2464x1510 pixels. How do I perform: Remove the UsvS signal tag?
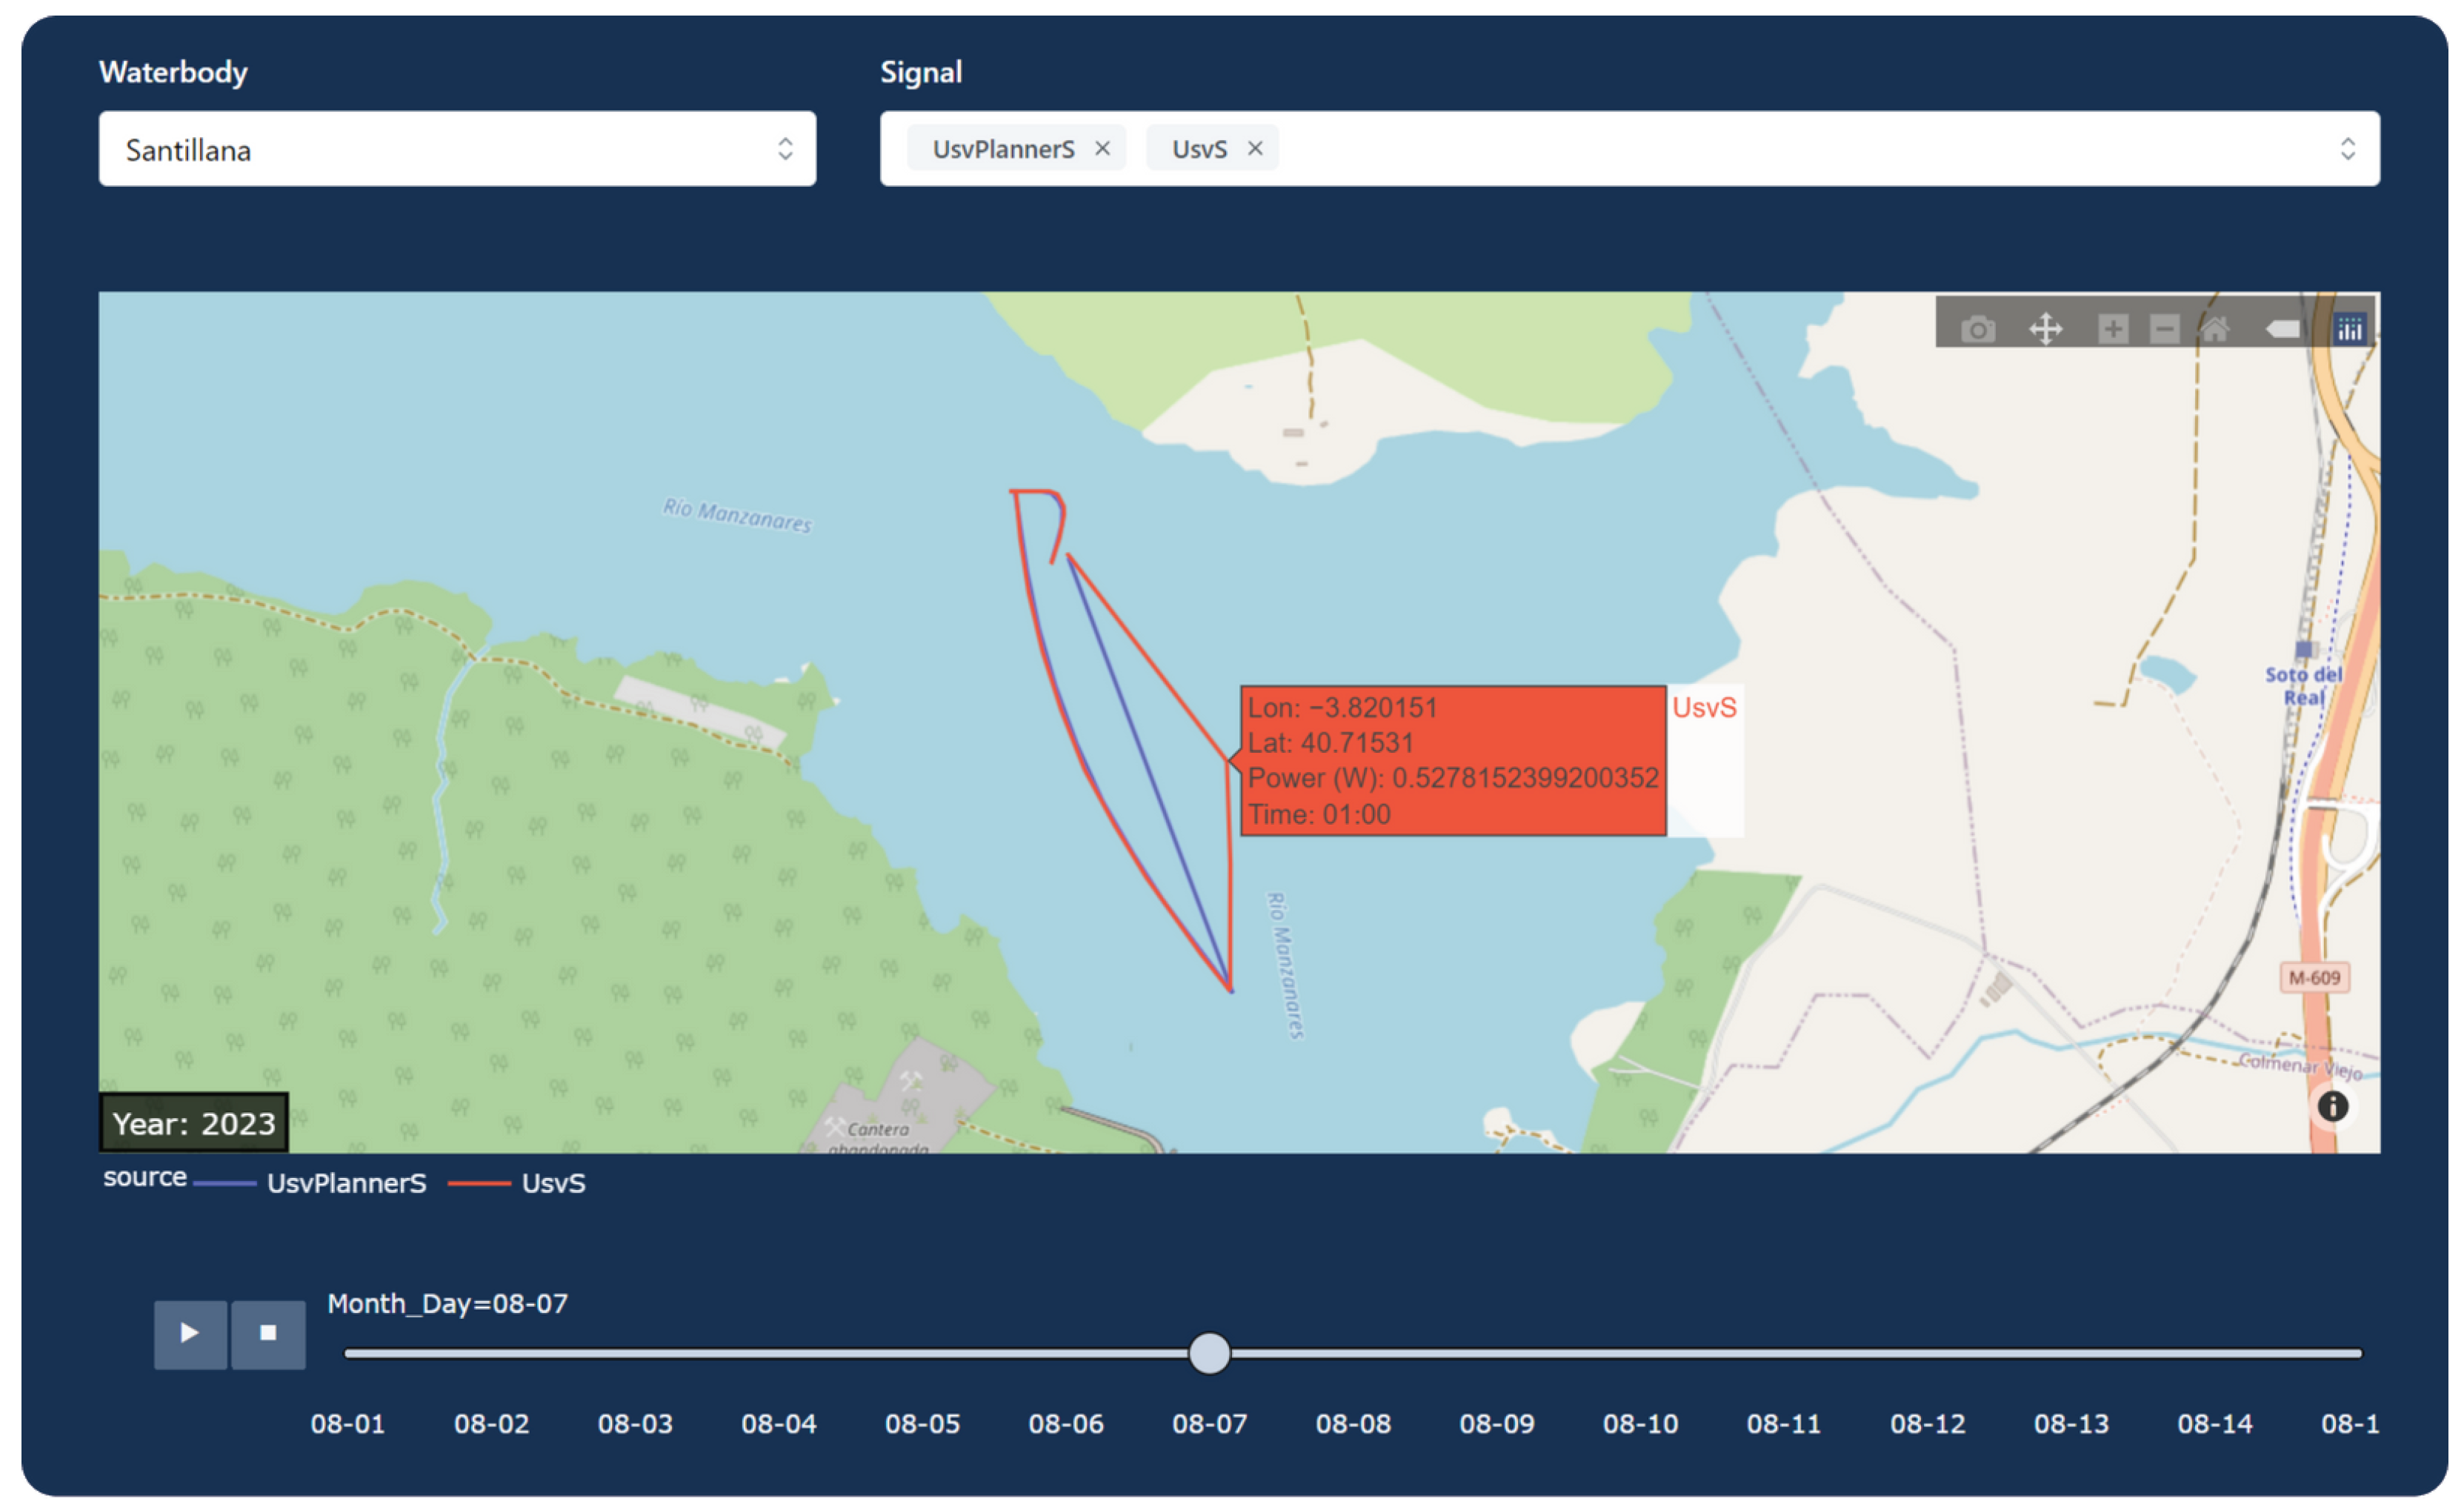(x=1255, y=149)
